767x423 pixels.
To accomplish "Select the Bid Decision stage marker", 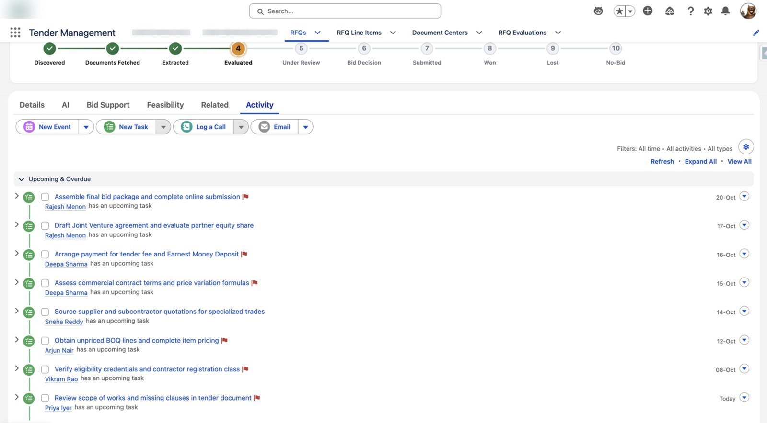I will coord(364,48).
